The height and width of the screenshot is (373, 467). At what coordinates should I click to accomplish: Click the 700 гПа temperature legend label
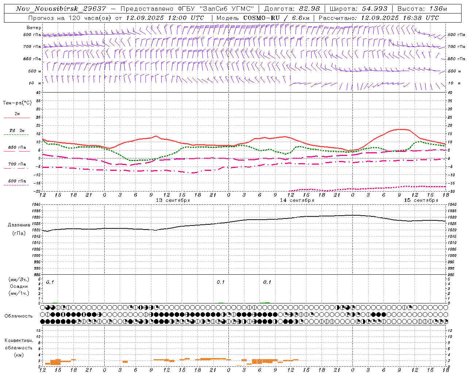17,164
